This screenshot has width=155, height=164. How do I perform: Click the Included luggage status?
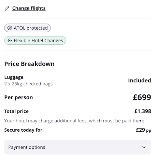tap(140, 80)
